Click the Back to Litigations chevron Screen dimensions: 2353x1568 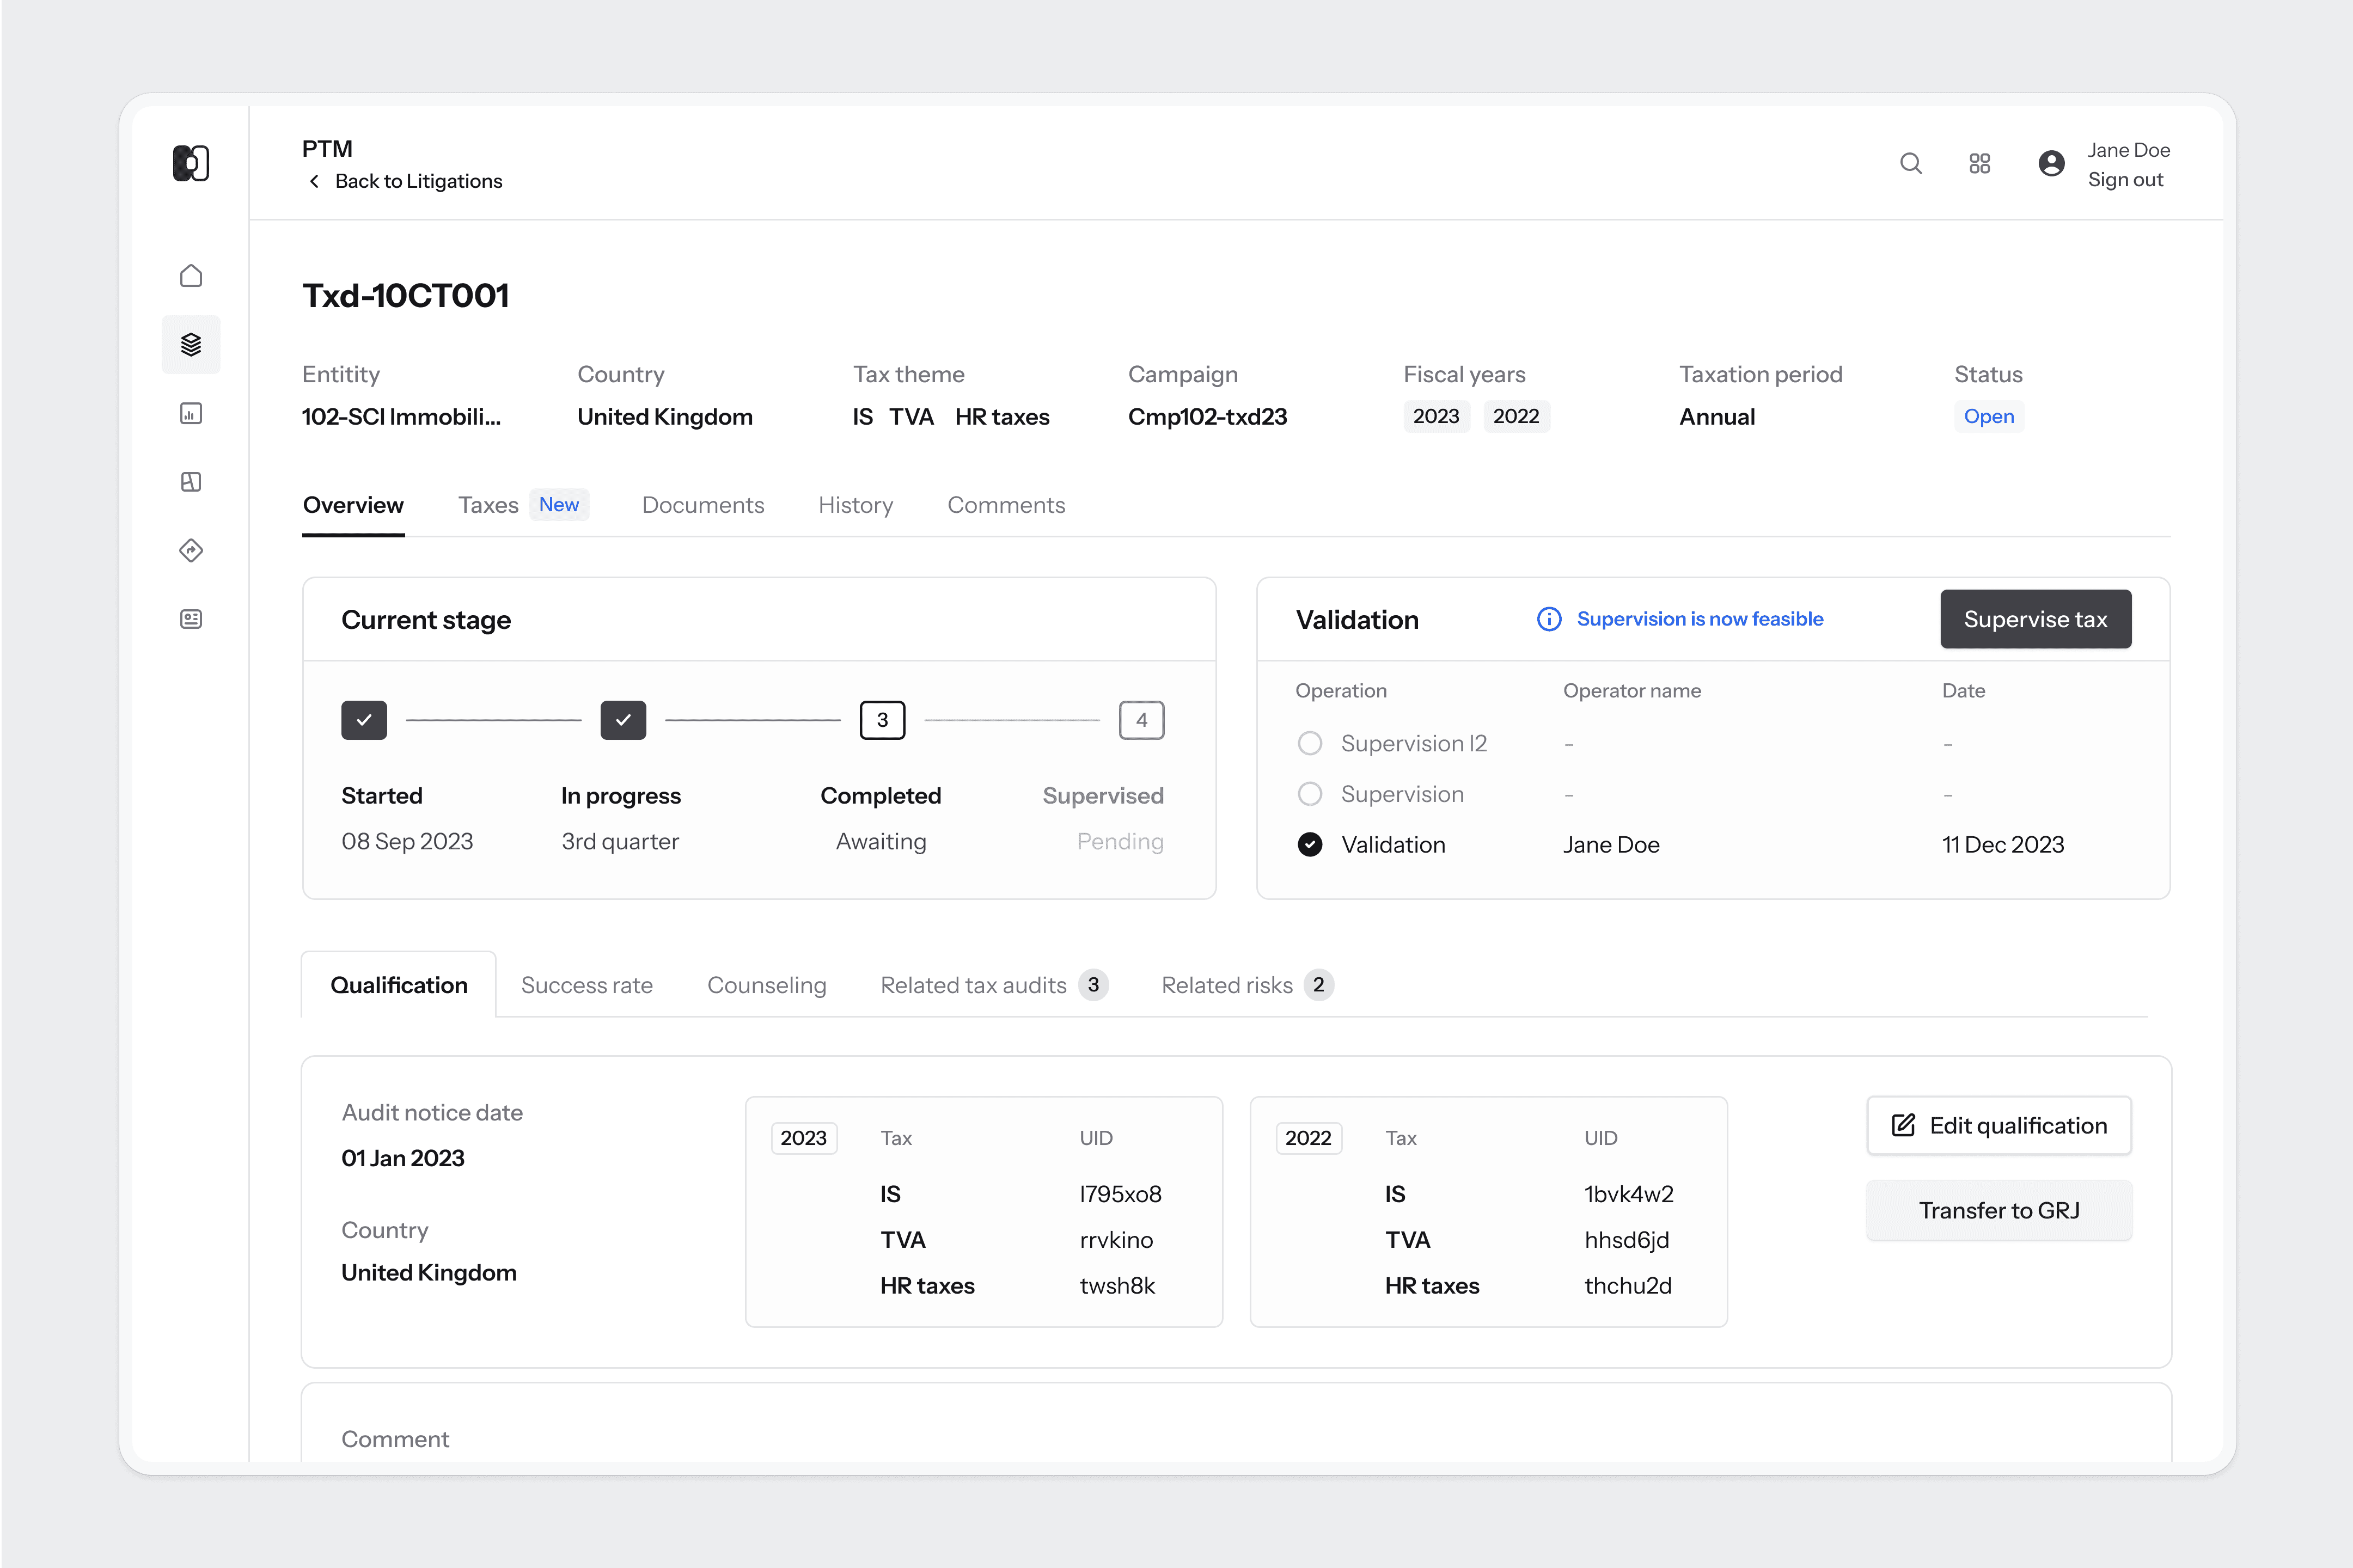[315, 181]
